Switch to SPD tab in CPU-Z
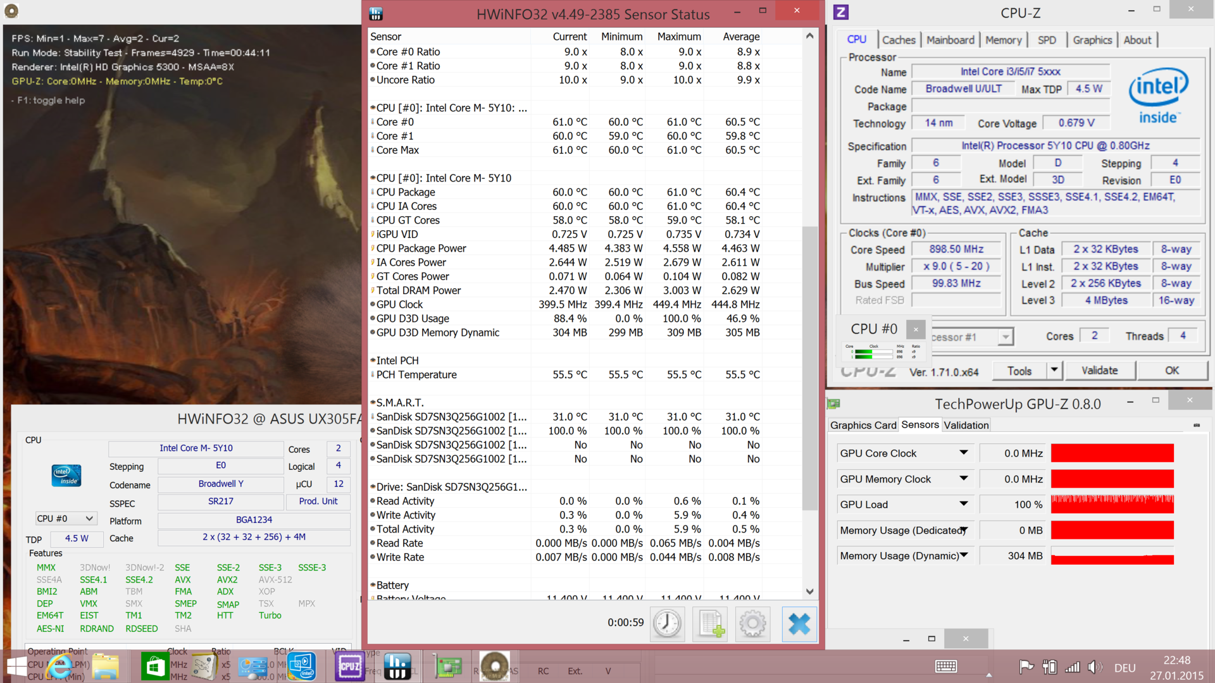Image resolution: width=1215 pixels, height=683 pixels. pos(1047,40)
